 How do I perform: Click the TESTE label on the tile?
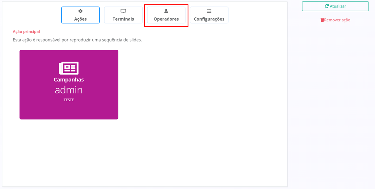[69, 100]
